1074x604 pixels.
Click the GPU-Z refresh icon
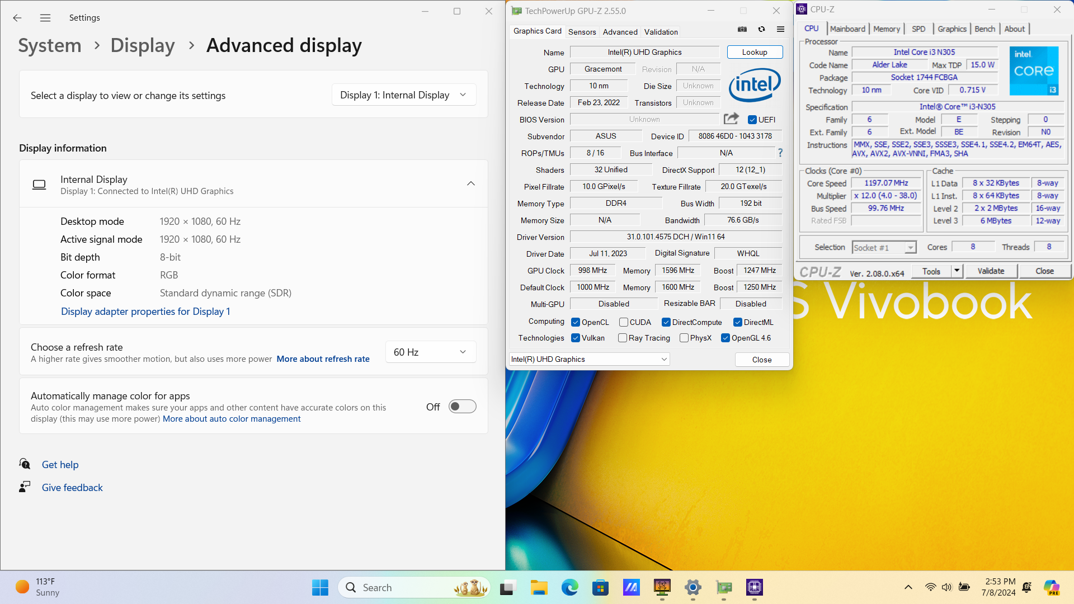(x=761, y=30)
